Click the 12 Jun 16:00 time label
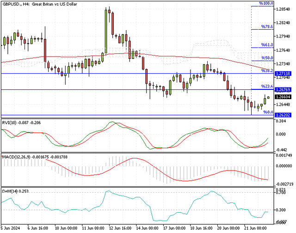This screenshot has width=296, height=233. (x=120, y=228)
